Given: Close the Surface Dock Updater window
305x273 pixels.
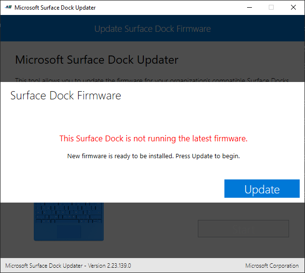Looking at the screenshot, I should 293,8.
